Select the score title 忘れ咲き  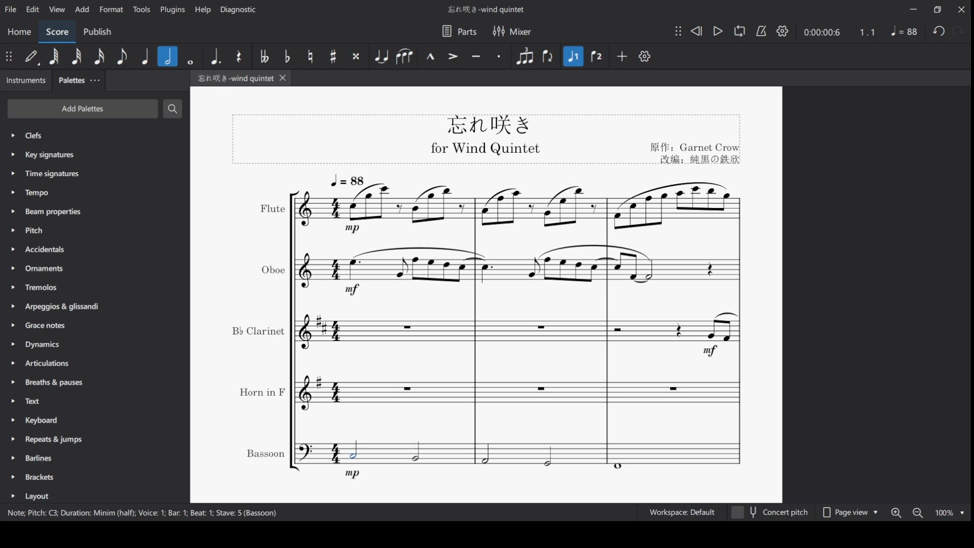[x=489, y=125]
